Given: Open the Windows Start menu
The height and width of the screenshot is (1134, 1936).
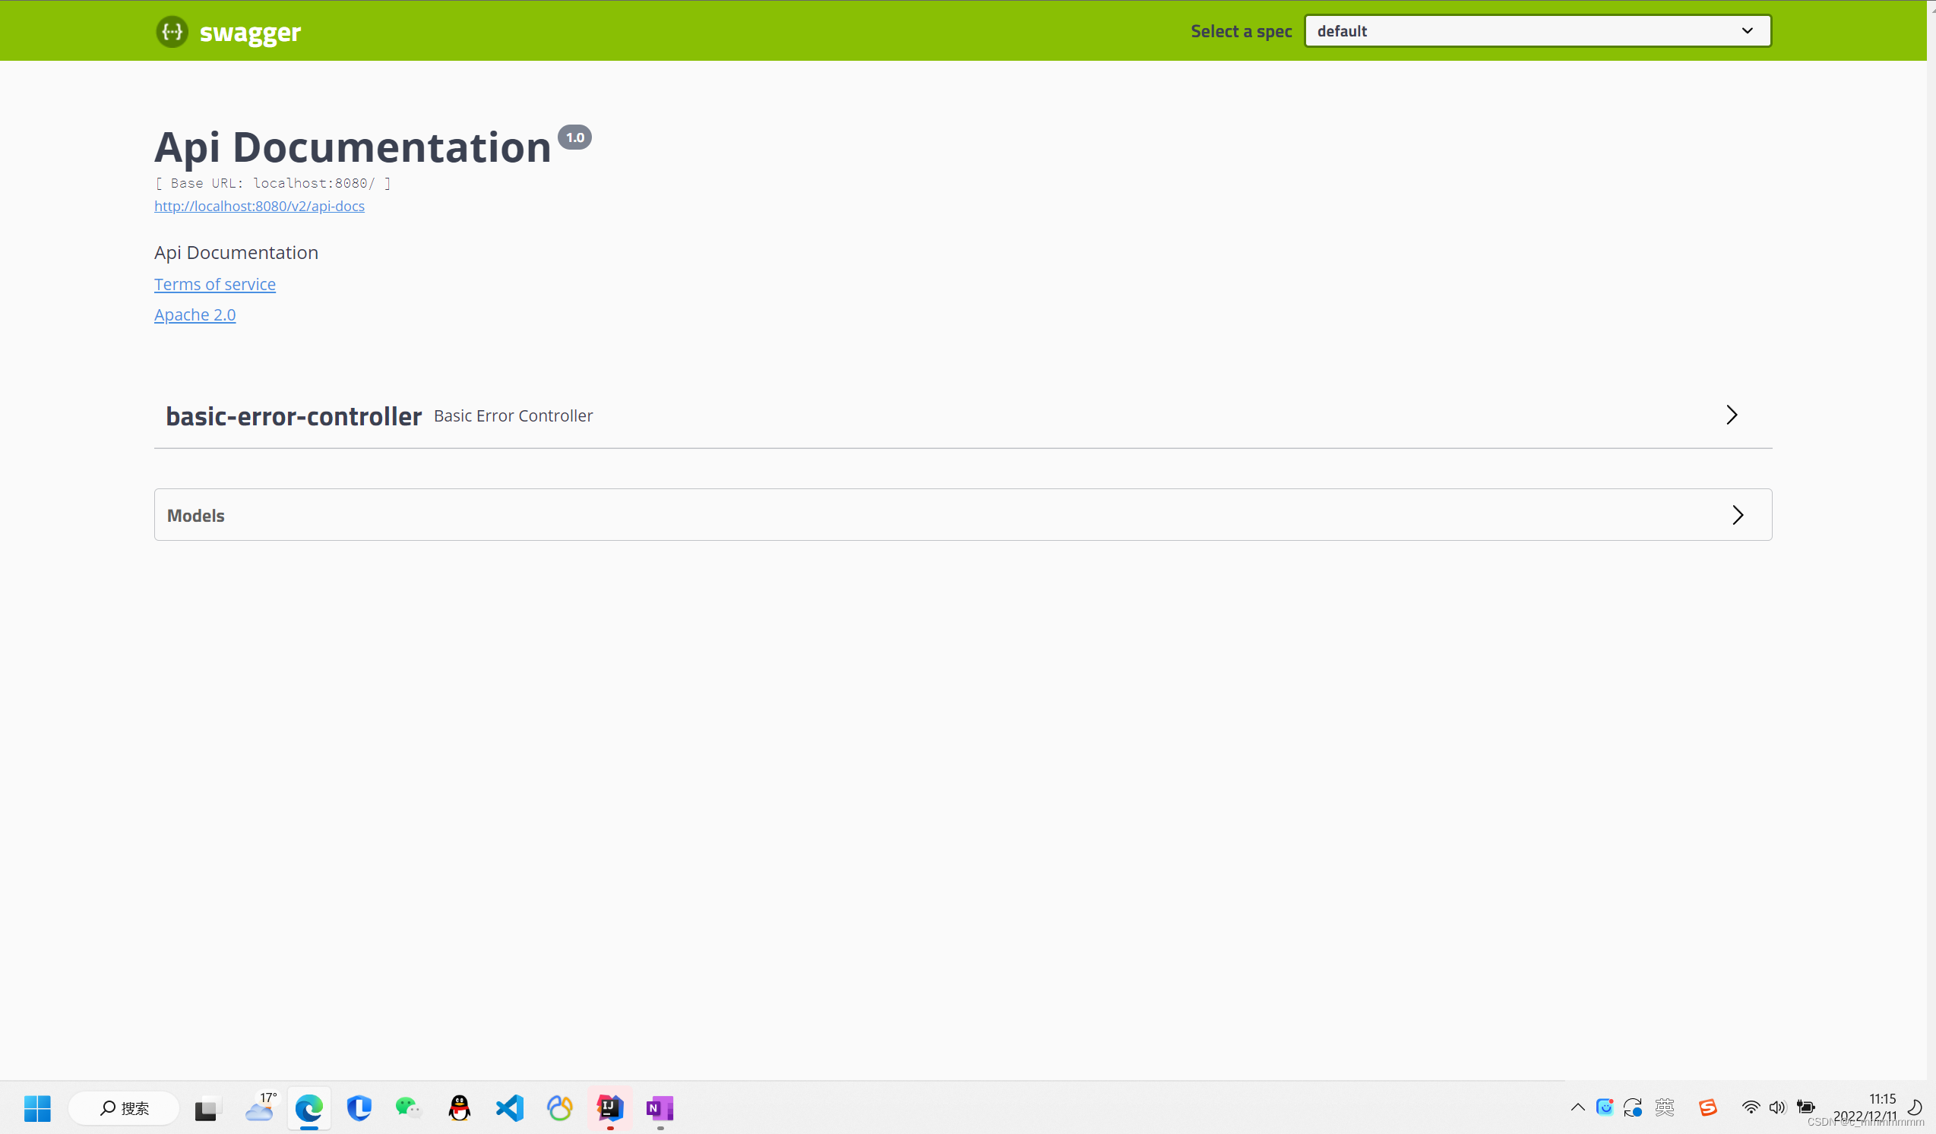Looking at the screenshot, I should pos(37,1108).
